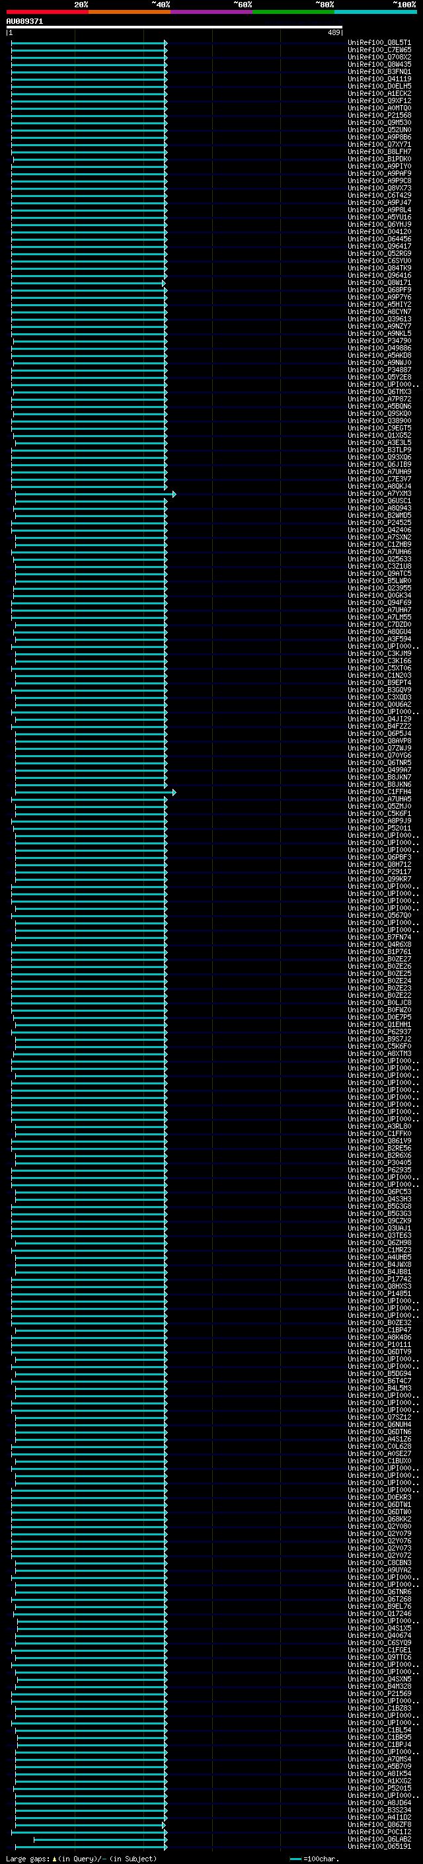423x1864 pixels.
Task: Open the UniRef100_C3KJM9 entry
Action: click(x=379, y=654)
